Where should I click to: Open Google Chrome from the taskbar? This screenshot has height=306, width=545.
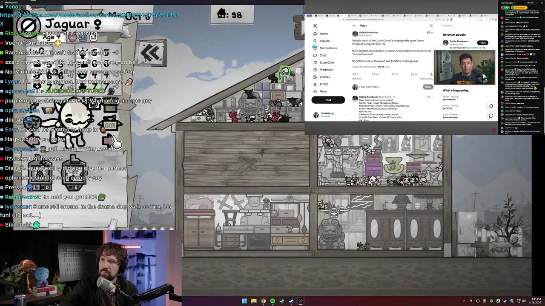[x=263, y=301]
